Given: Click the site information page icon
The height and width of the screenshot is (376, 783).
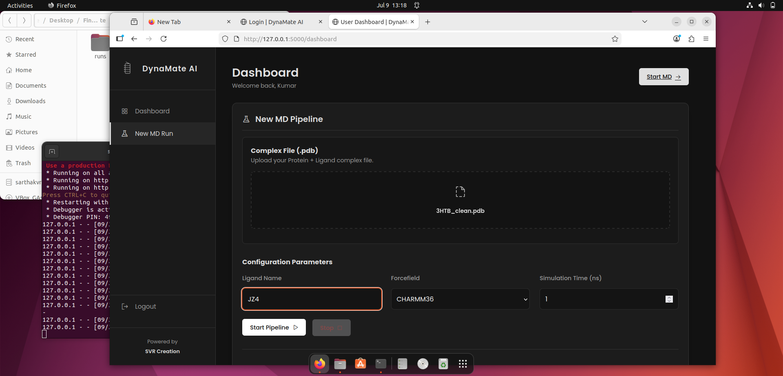Looking at the screenshot, I should [x=236, y=39].
